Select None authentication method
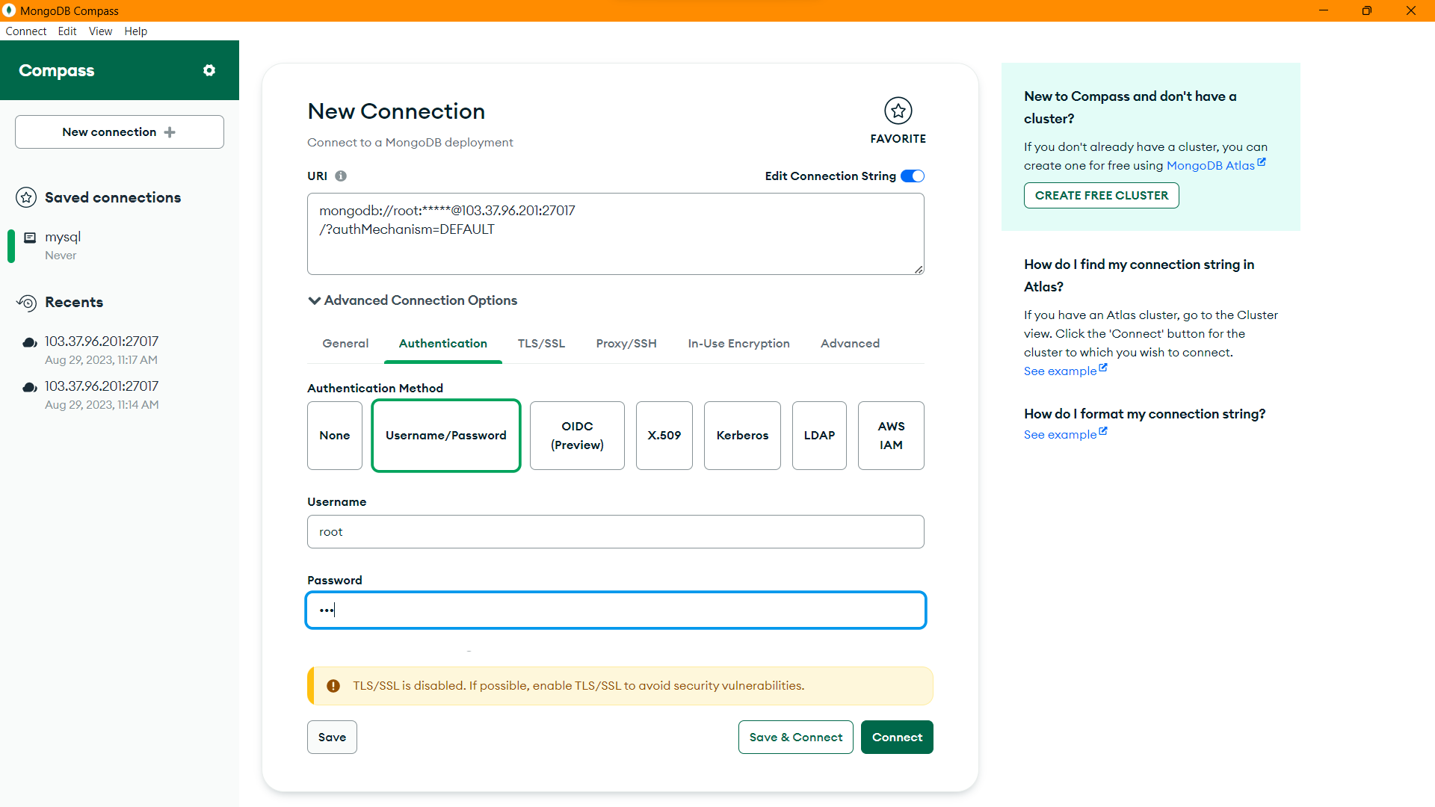 tap(335, 436)
